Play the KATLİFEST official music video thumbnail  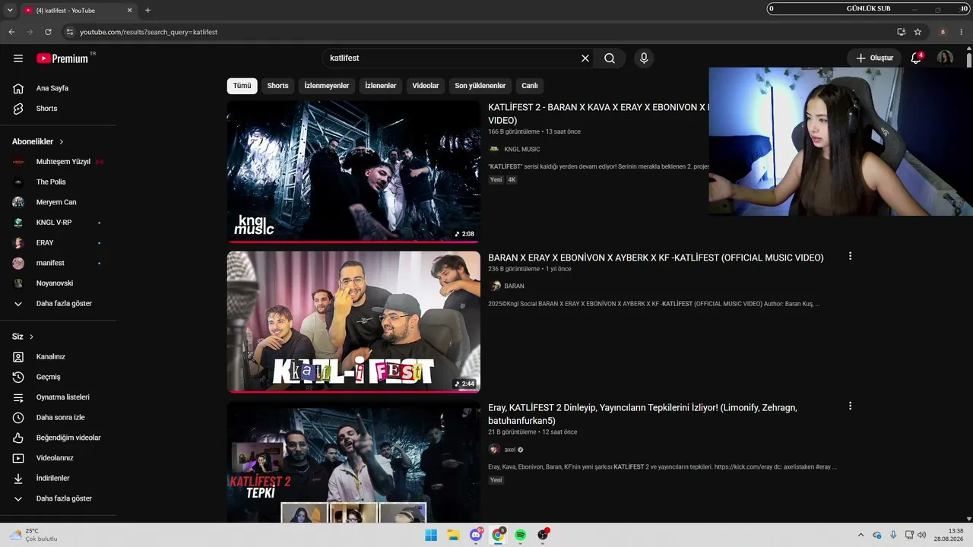pos(353,322)
